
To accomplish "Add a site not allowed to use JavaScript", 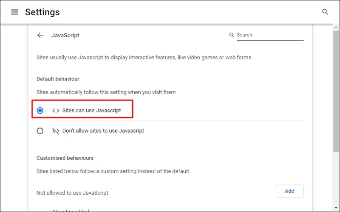I will [289, 191].
